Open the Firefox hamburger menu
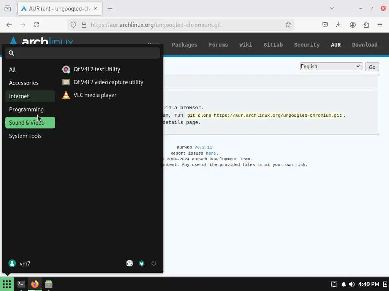This screenshot has width=389, height=291. [380, 25]
